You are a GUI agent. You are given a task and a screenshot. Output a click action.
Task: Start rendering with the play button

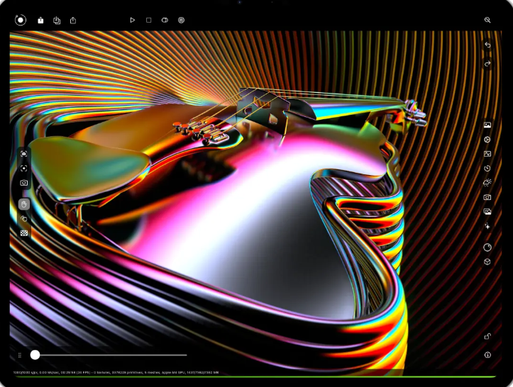[x=132, y=21]
